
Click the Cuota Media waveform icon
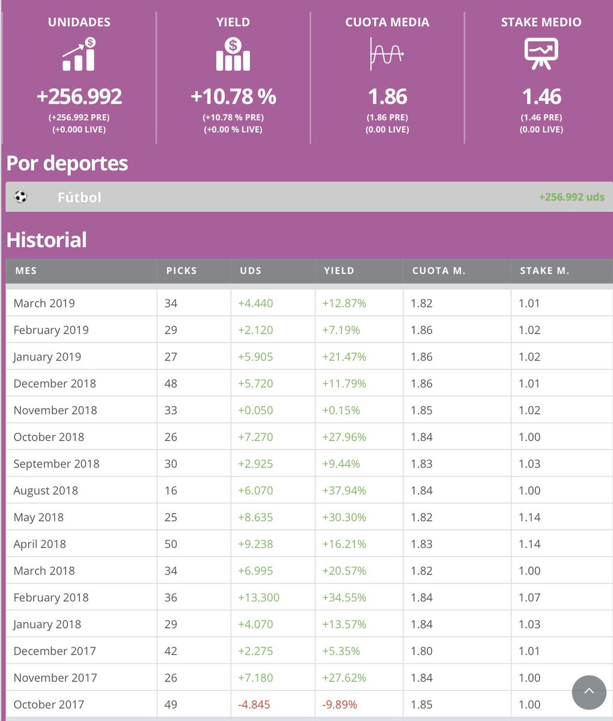coord(386,54)
